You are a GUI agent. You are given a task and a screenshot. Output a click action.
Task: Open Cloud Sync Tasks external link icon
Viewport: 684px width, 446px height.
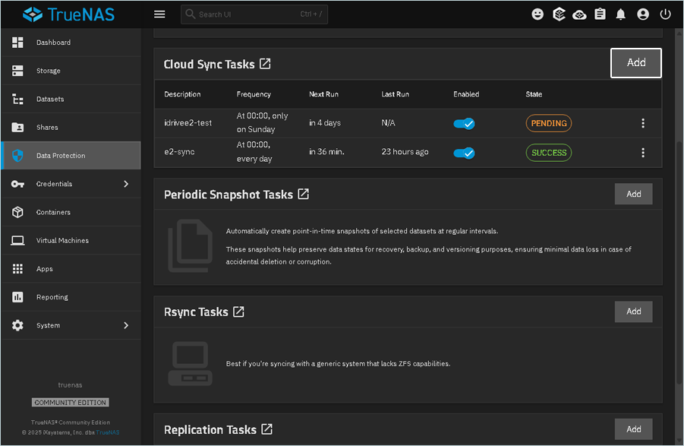click(x=265, y=64)
